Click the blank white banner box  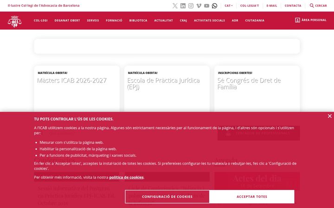pyautogui.click(x=167, y=46)
